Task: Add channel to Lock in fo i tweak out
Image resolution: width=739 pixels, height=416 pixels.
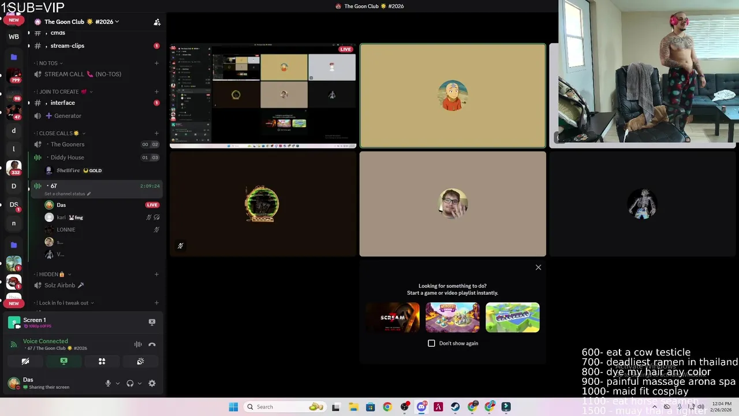Action: pos(156,303)
